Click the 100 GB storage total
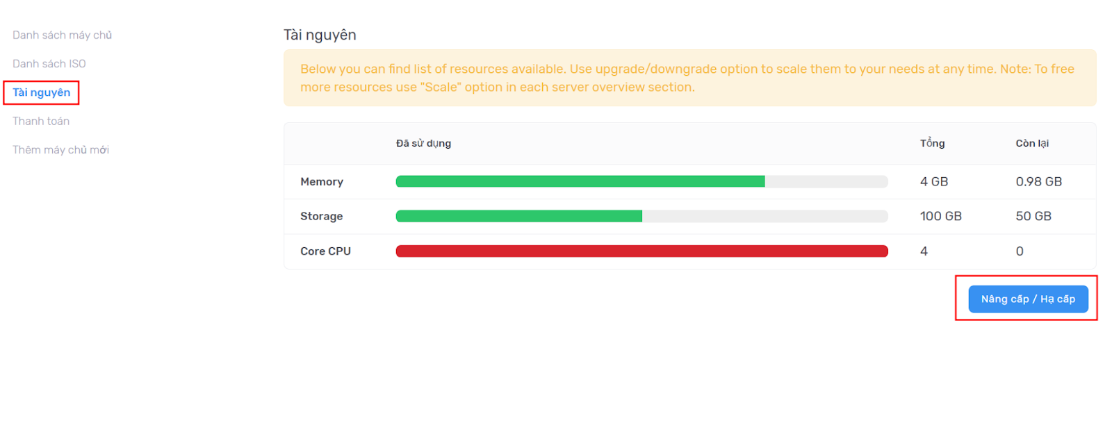 (x=940, y=216)
